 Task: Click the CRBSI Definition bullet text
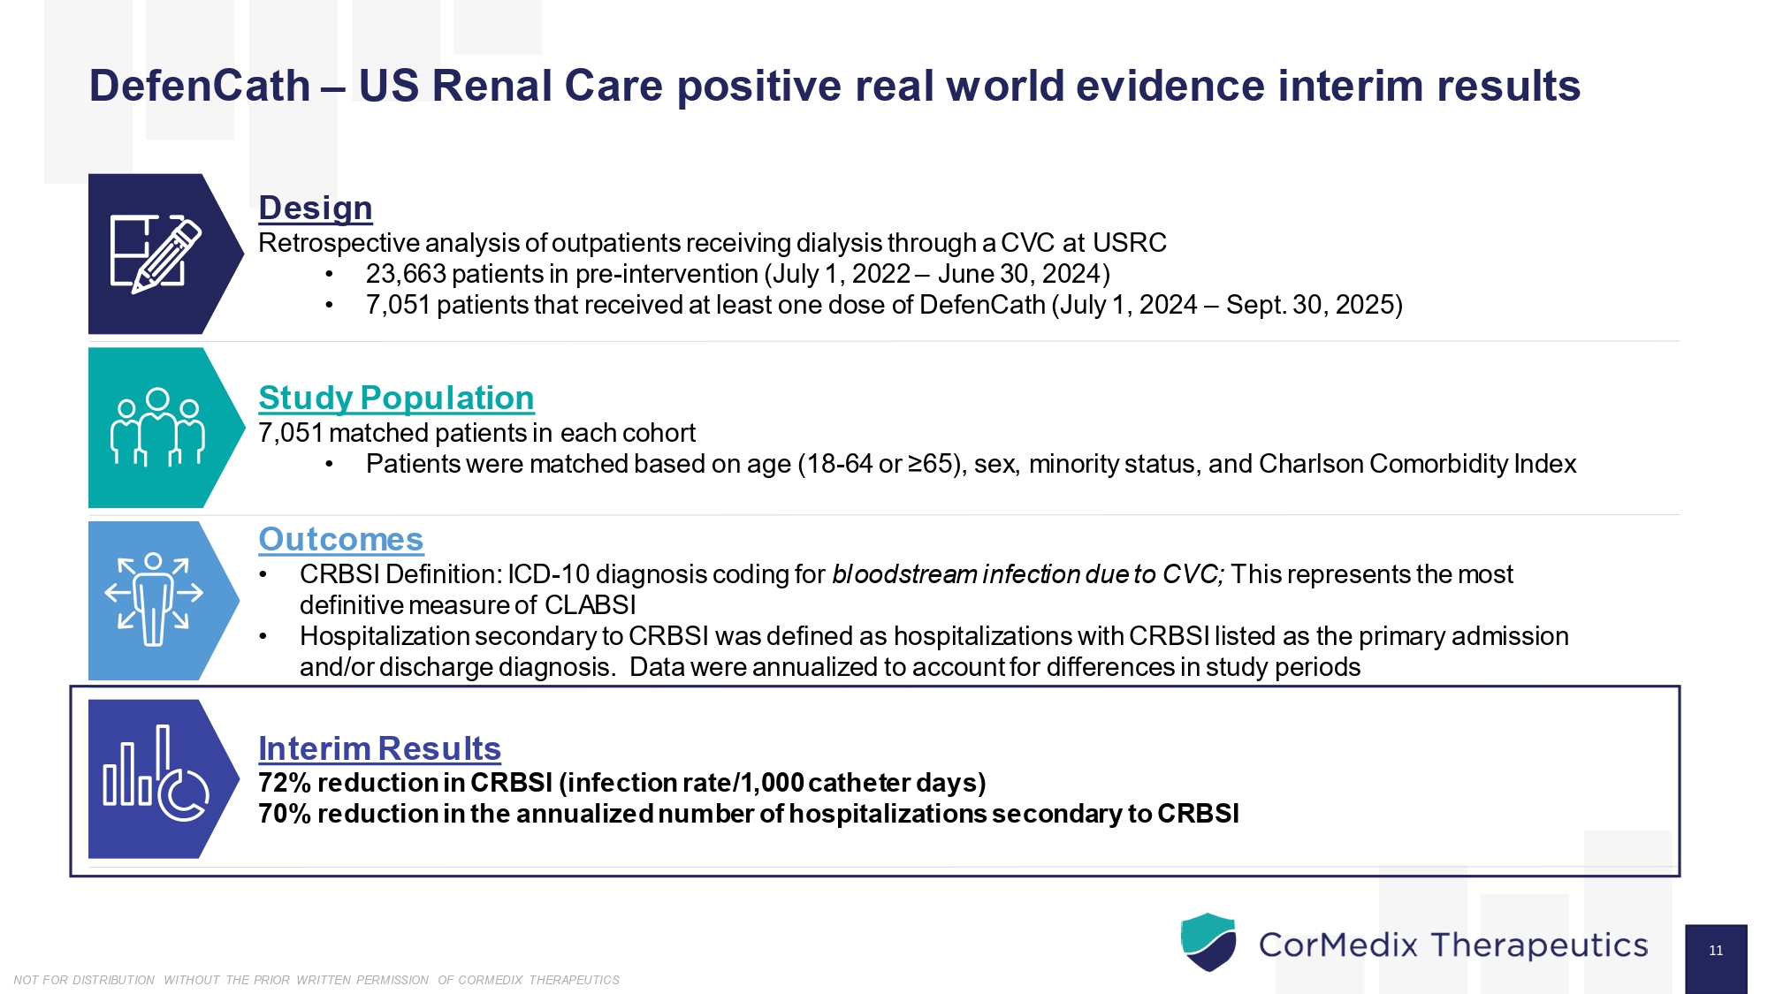[x=905, y=574]
